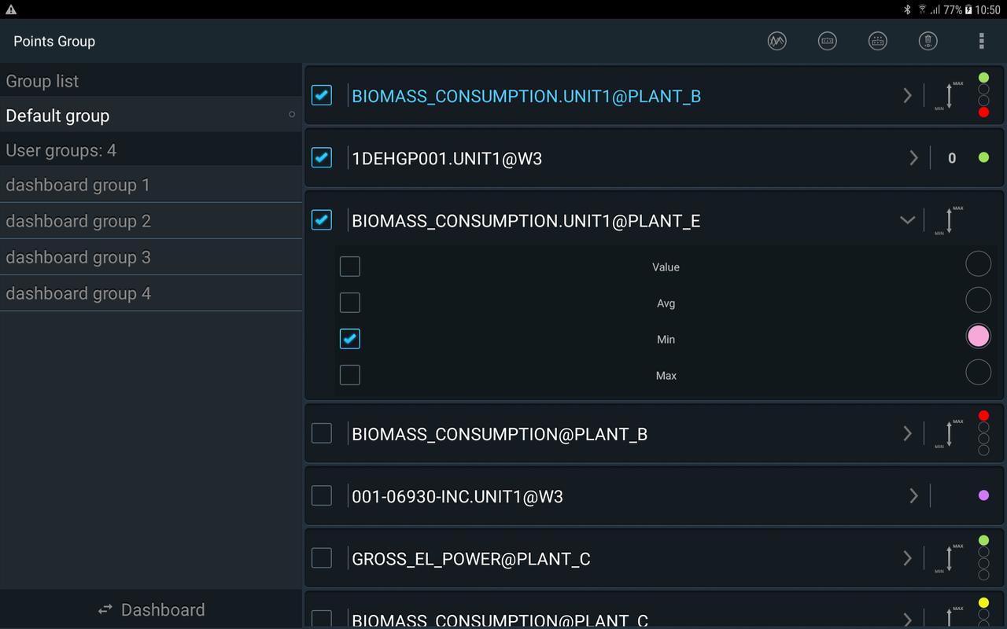
Task: Tap purple dot on 001-06930-INC.UNIT1@W3 row
Action: 983,495
